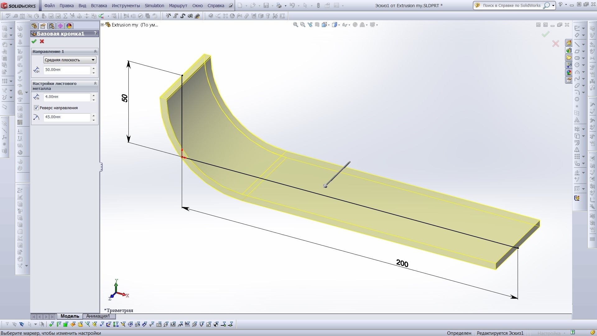Viewport: 597px width, 336px height.
Task: Switch to the Анимация1 tab
Action: (x=98, y=316)
